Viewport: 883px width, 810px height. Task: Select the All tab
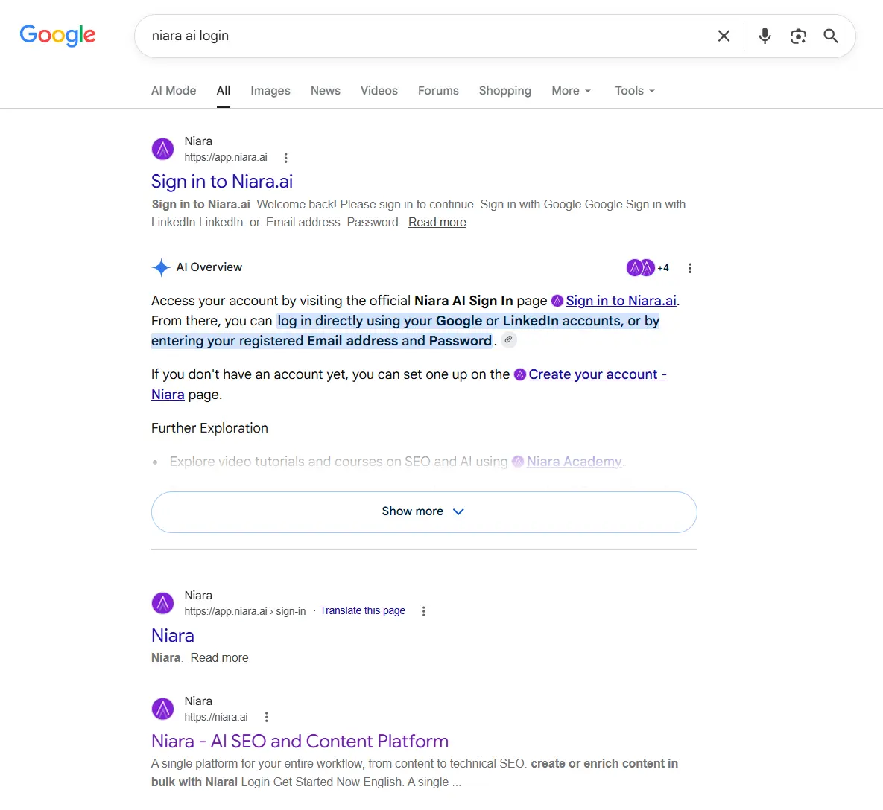tap(224, 91)
